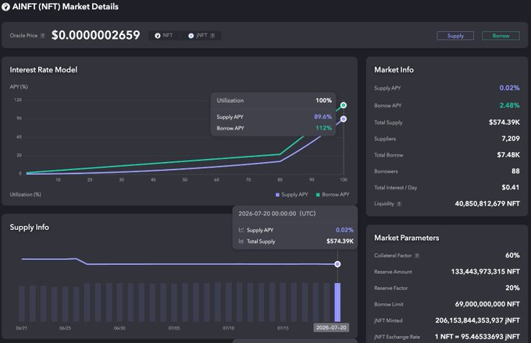Click the Reserve Factor value 20%

pyautogui.click(x=512, y=288)
